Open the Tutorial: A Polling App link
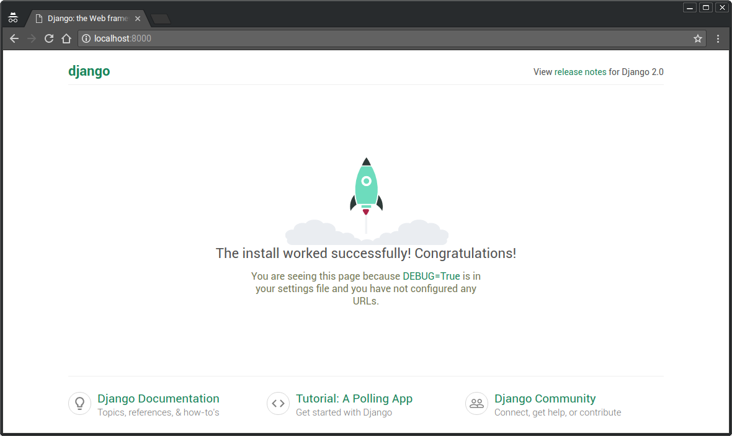 coord(354,399)
